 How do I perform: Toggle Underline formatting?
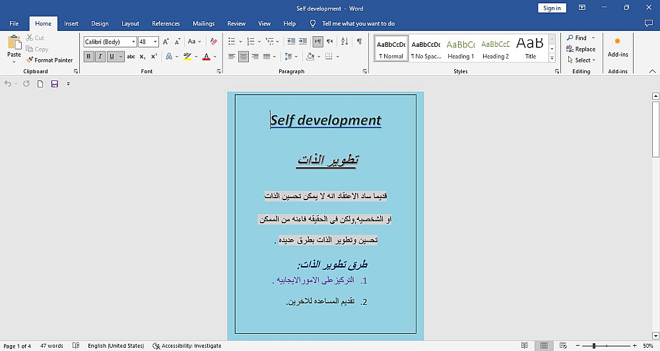tap(112, 56)
